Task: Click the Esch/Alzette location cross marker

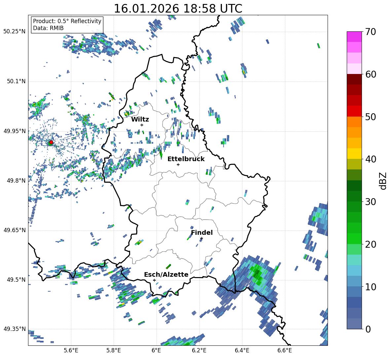Action: pyautogui.click(x=154, y=280)
